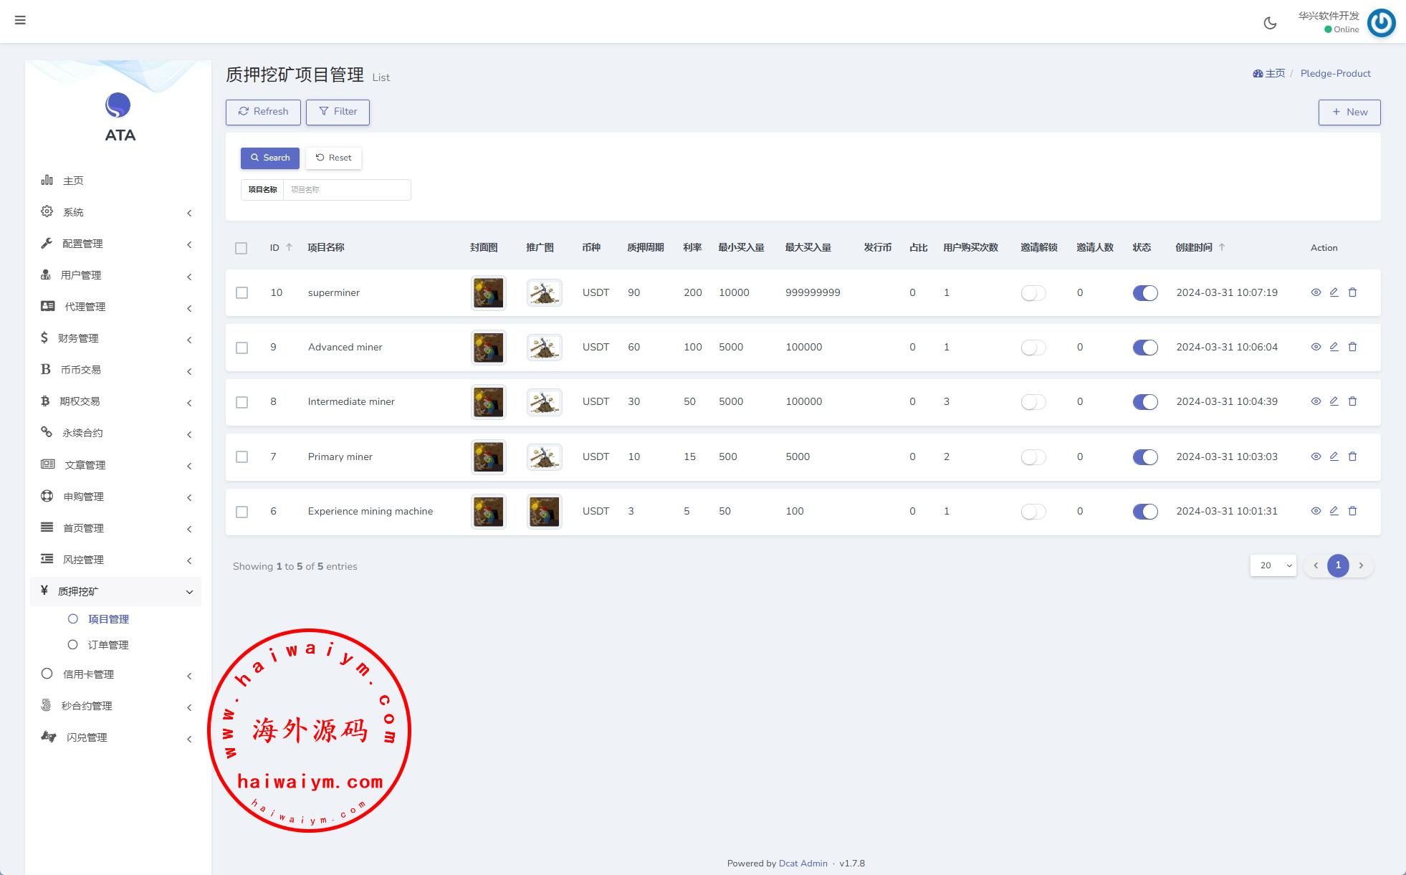Go to 主页 in sidebar

73,181
